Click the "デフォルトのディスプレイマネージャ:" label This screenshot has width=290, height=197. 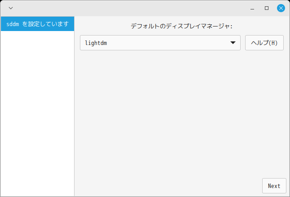[181, 26]
